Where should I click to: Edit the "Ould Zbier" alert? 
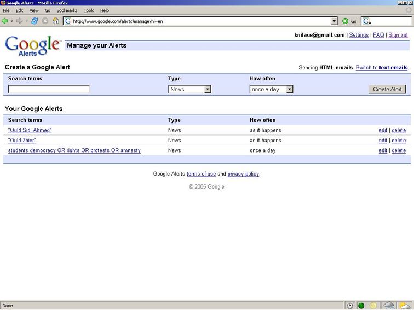point(383,140)
